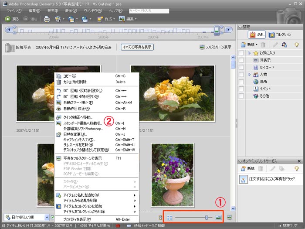
Task: Click the すべての写真を表示 button
Action: pyautogui.click(x=137, y=47)
